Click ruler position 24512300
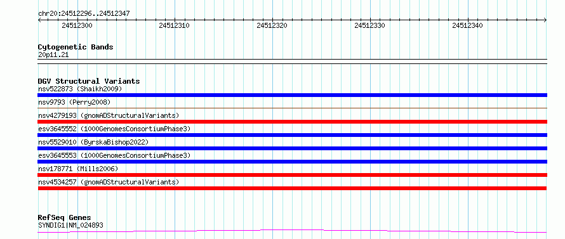This screenshot has height=239, width=565. [x=77, y=25]
